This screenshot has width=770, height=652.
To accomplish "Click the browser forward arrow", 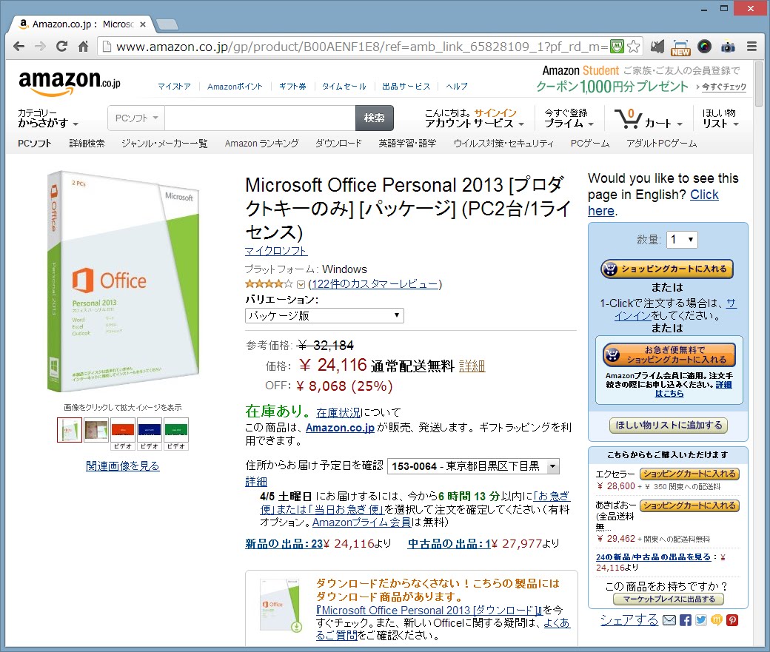I will 40,47.
